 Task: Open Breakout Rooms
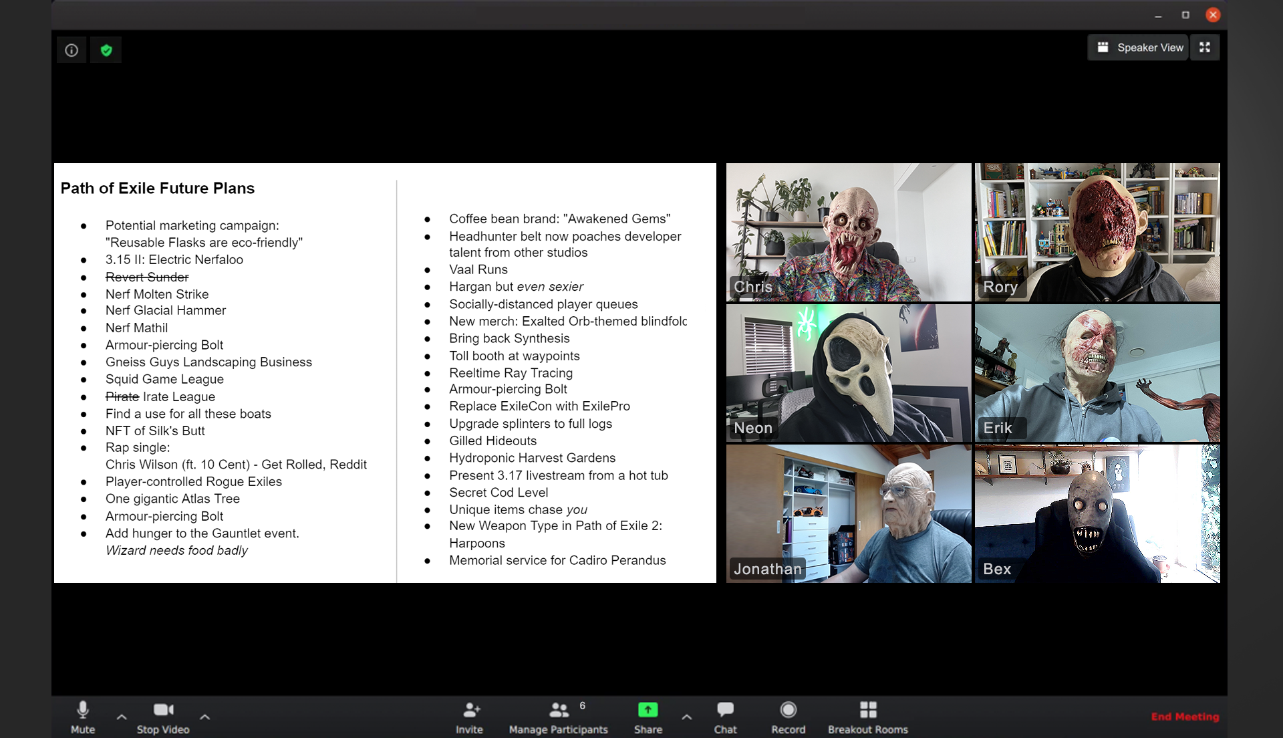click(868, 717)
